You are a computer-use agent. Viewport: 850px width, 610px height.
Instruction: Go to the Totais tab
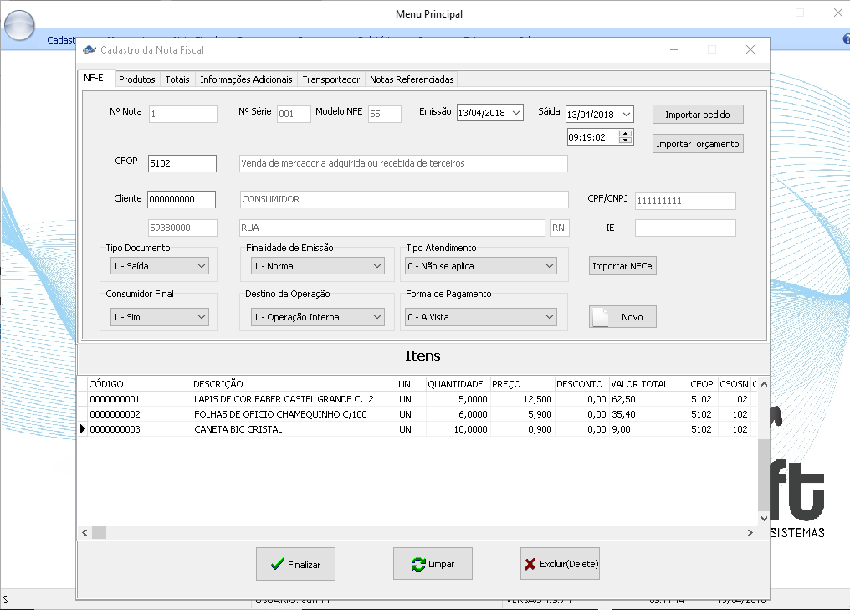177,79
